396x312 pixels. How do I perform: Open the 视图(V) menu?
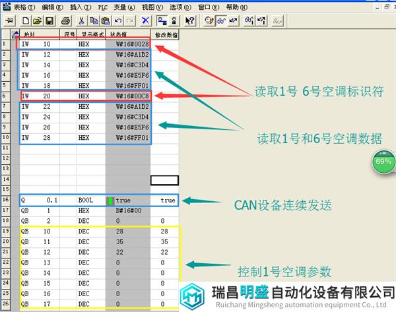pyautogui.click(x=152, y=7)
